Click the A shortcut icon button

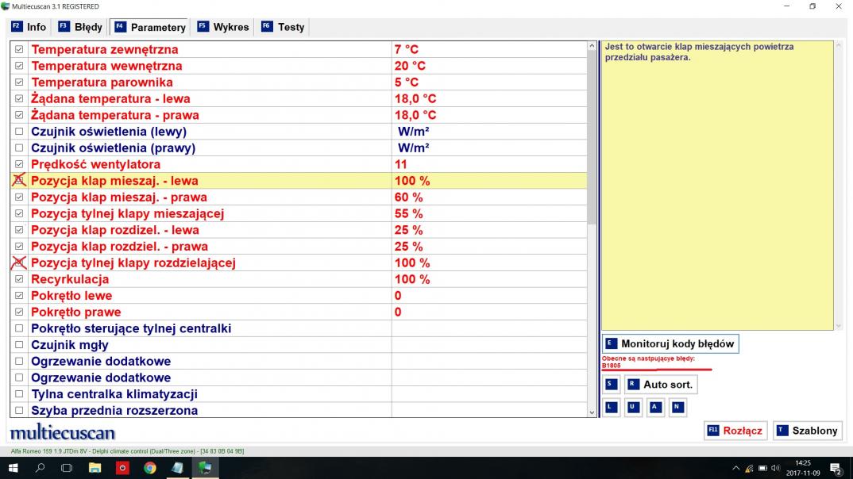click(655, 407)
